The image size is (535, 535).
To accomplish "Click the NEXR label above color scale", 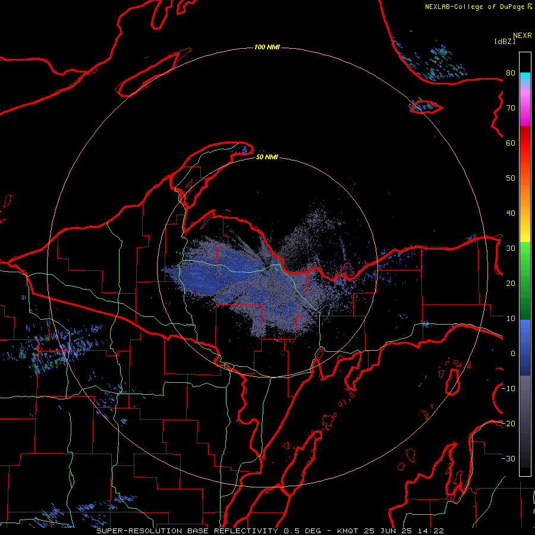I will 523,36.
